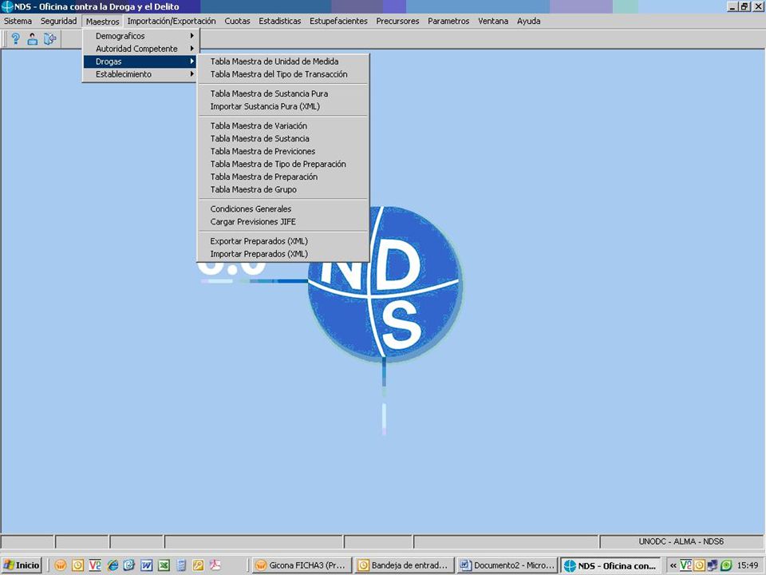Click the NDS globe icon in title bar
The image size is (766, 575).
(7, 6)
